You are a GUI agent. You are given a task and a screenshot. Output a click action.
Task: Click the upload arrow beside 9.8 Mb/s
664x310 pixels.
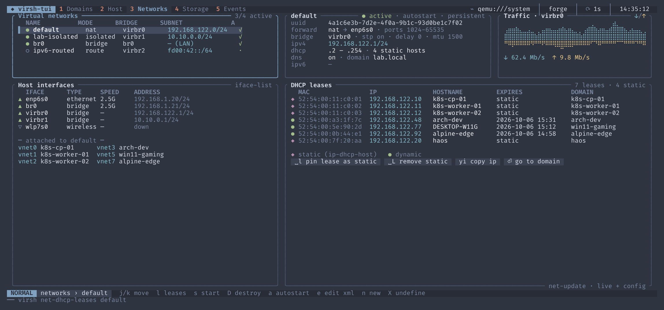point(554,57)
